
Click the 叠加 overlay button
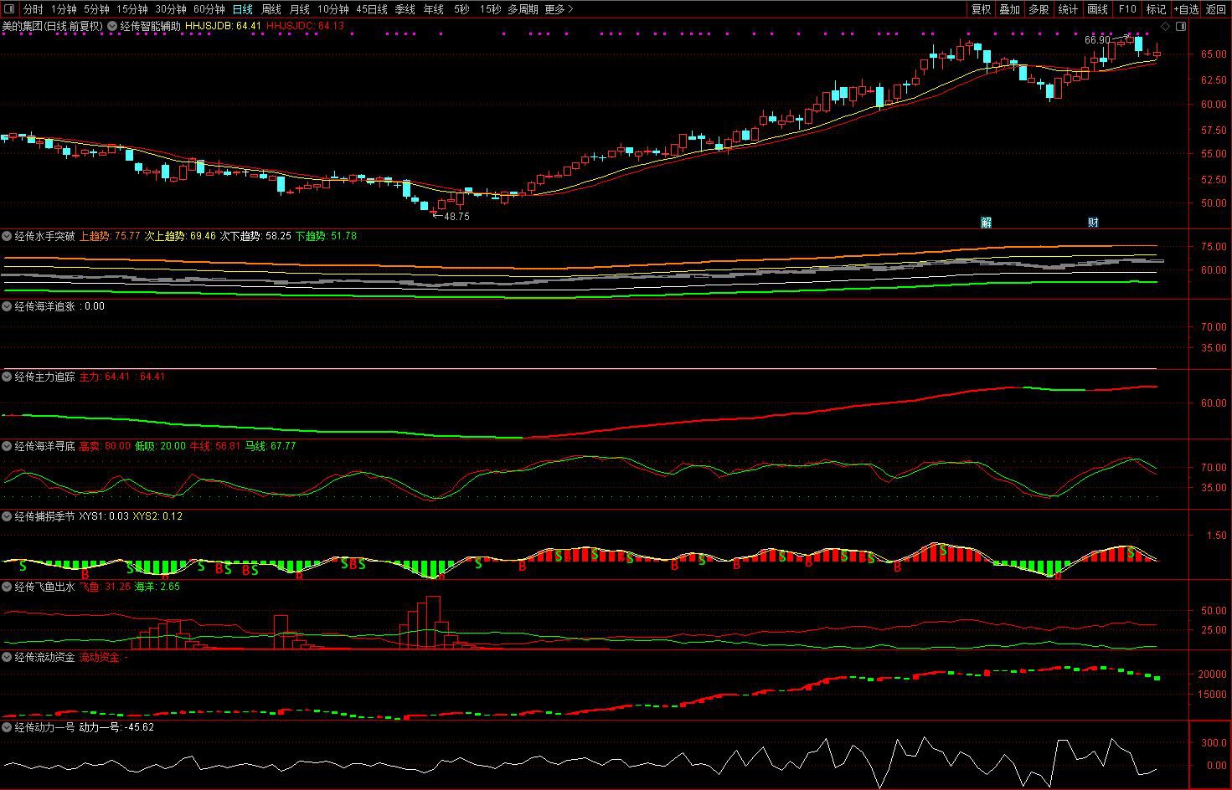pos(1009,9)
